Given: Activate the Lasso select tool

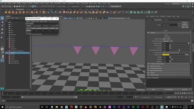Looking at the screenshot, I should (2, 22).
